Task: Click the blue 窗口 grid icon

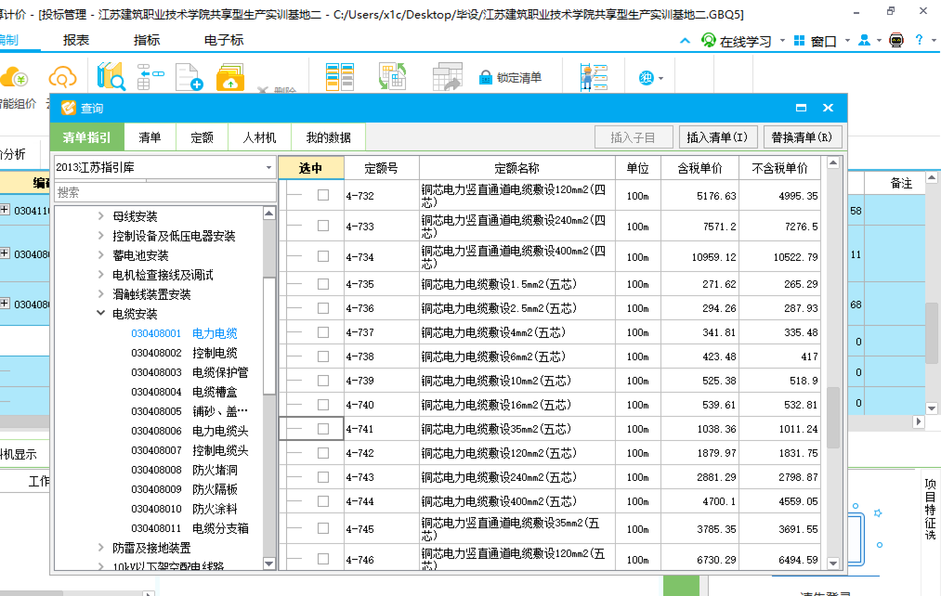Action: (x=799, y=41)
